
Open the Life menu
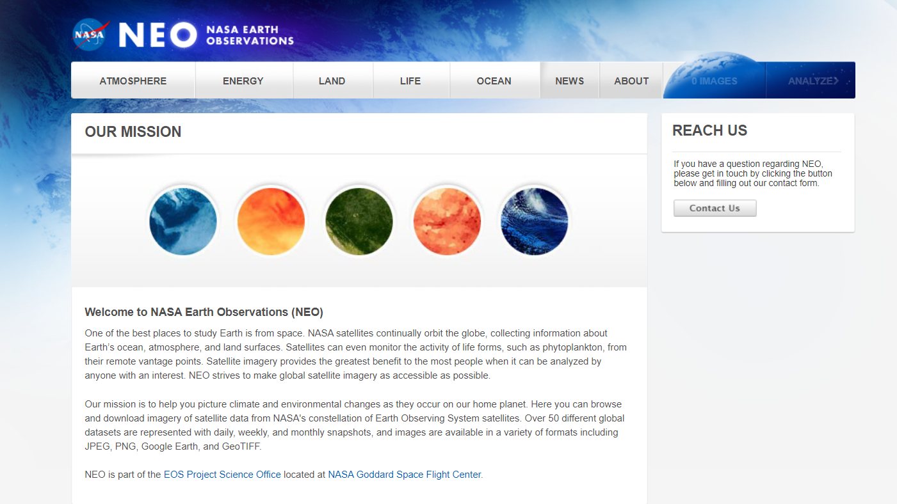pyautogui.click(x=410, y=81)
